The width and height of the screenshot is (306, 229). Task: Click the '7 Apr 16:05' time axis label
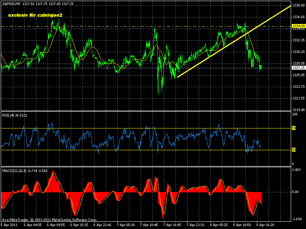pyautogui.click(x=172, y=225)
